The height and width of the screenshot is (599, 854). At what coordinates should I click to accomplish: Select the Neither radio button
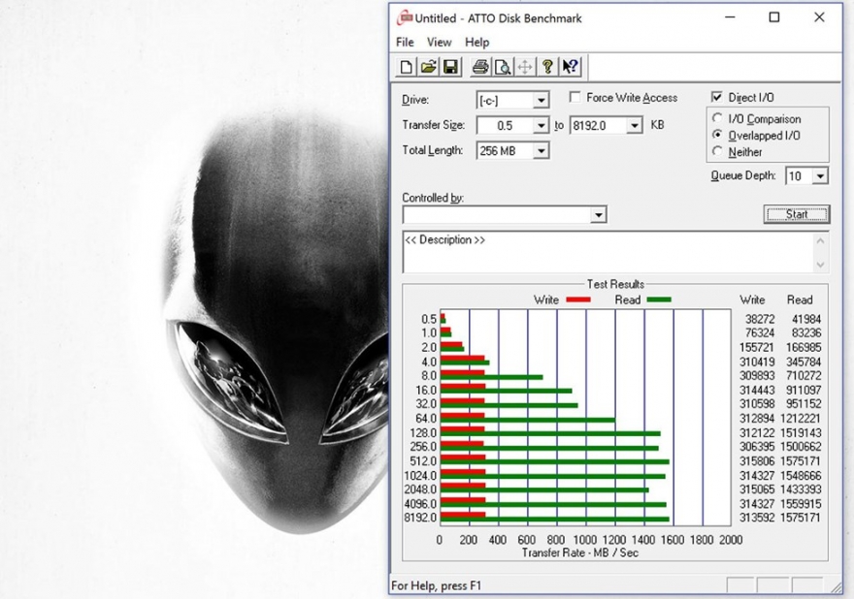pos(720,151)
